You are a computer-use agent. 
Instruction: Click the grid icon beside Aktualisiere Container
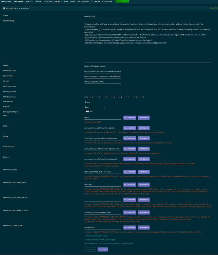coord(4,8)
